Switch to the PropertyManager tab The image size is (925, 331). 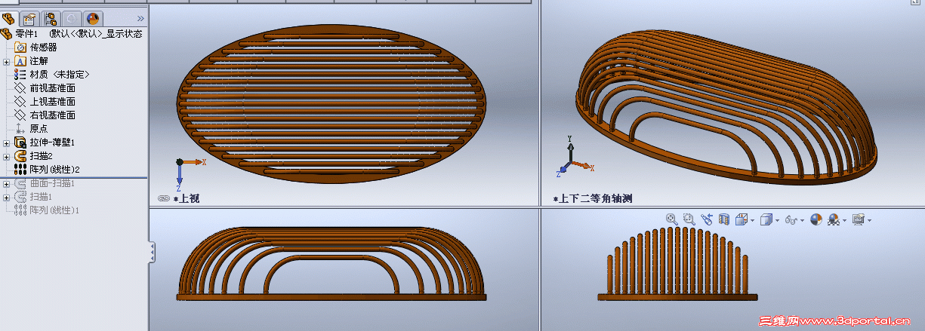point(30,18)
